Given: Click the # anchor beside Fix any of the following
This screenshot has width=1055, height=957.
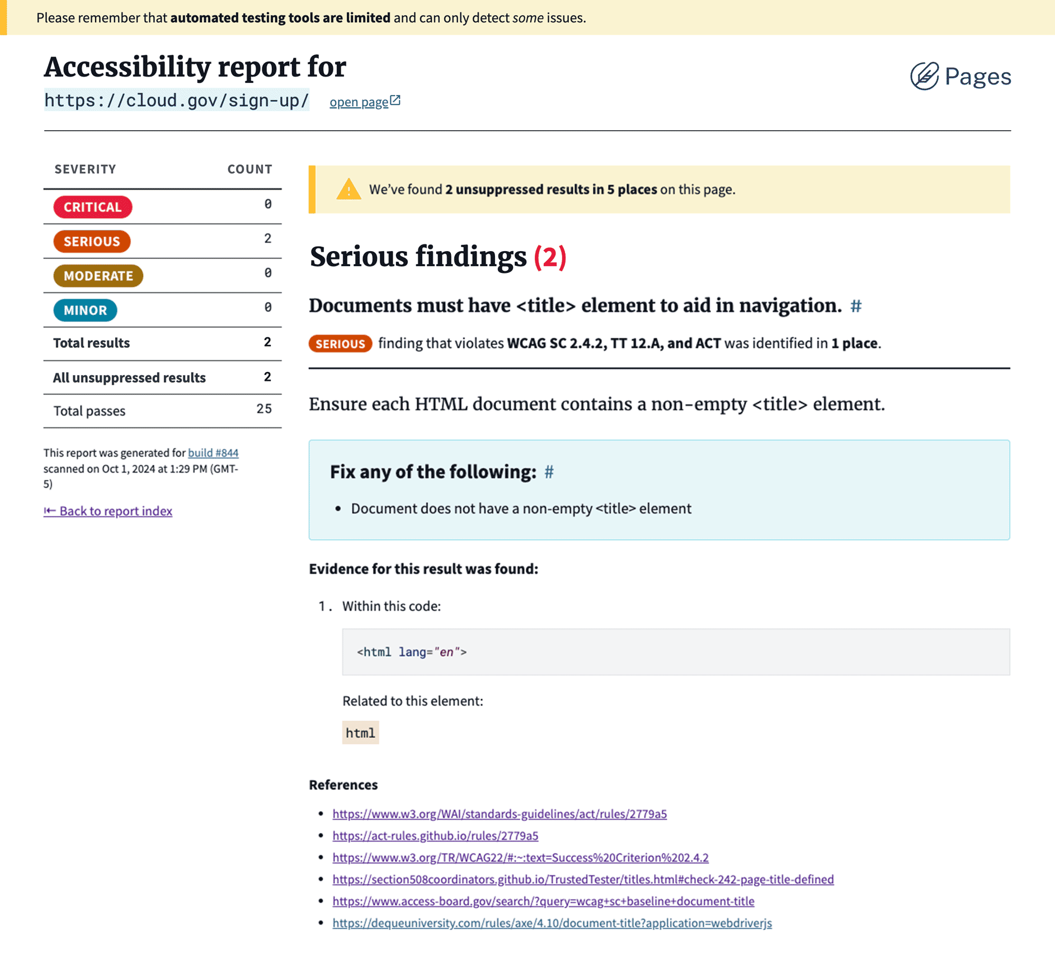Looking at the screenshot, I should [549, 472].
